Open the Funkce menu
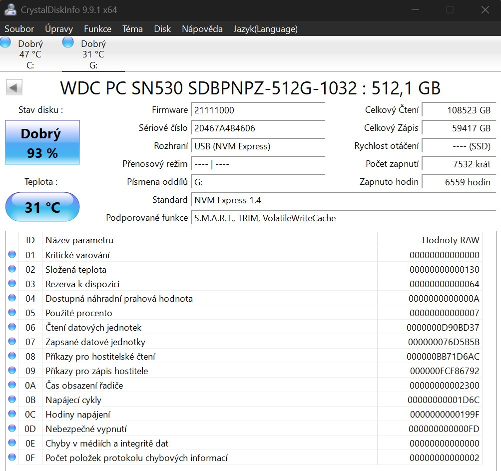The image size is (501, 471). coord(97,29)
